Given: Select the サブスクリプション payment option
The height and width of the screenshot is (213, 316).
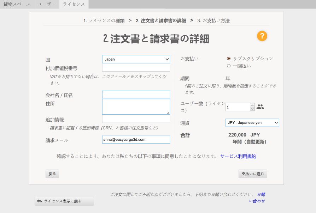Looking at the screenshot, I should [x=229, y=59].
